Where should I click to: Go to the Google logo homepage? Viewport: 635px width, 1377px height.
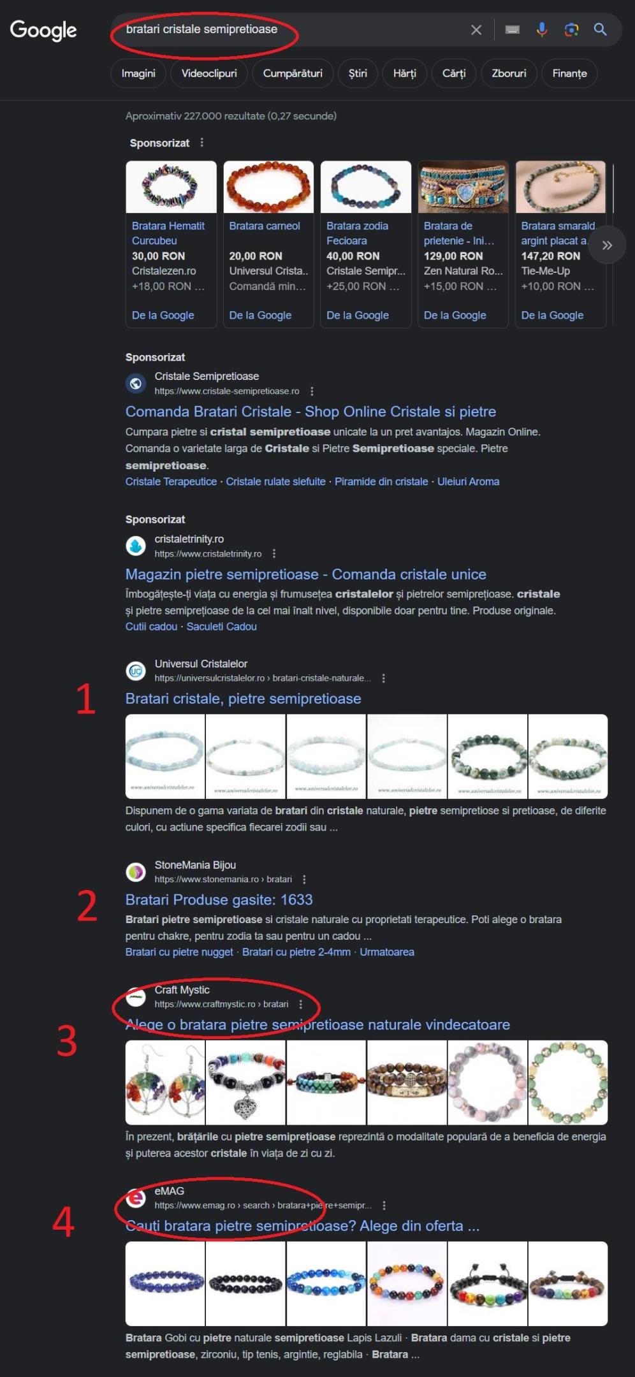click(x=43, y=30)
